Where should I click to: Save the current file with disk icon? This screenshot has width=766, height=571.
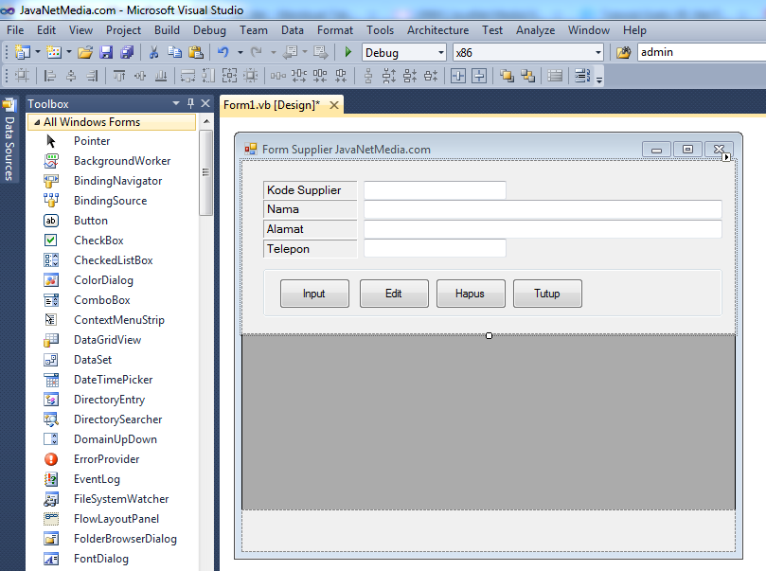(106, 52)
